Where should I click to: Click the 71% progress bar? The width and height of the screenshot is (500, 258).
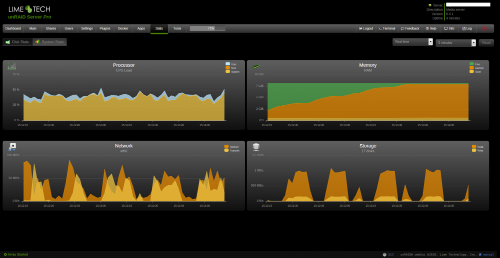[x=207, y=28]
